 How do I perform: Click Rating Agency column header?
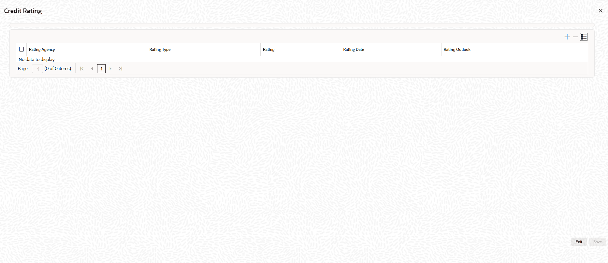(x=87, y=50)
